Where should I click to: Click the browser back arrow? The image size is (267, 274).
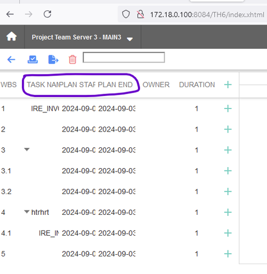coord(10,14)
